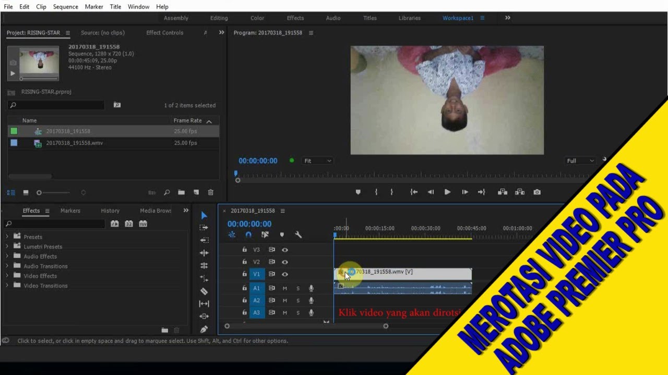Add Marker in timeline header

[x=282, y=235]
